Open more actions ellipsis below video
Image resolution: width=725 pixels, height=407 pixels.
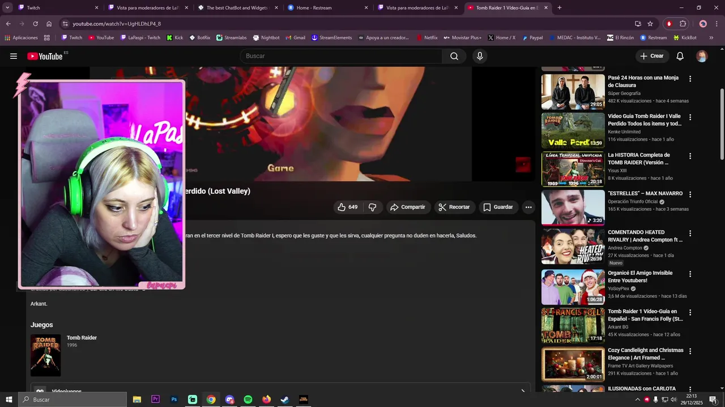[x=528, y=207]
